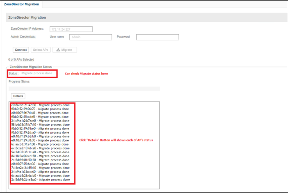Focus the User name input box

coord(90,37)
